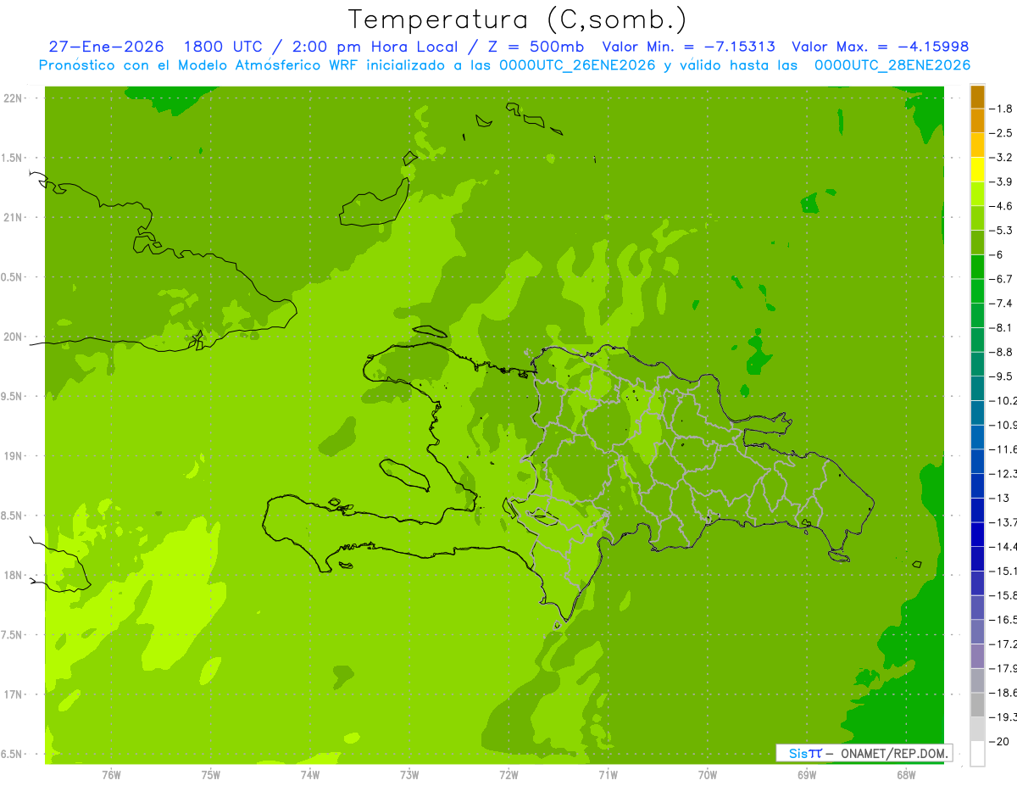
Task: Pick the blue swatch between -13 and -13.7
Action: 977,510
